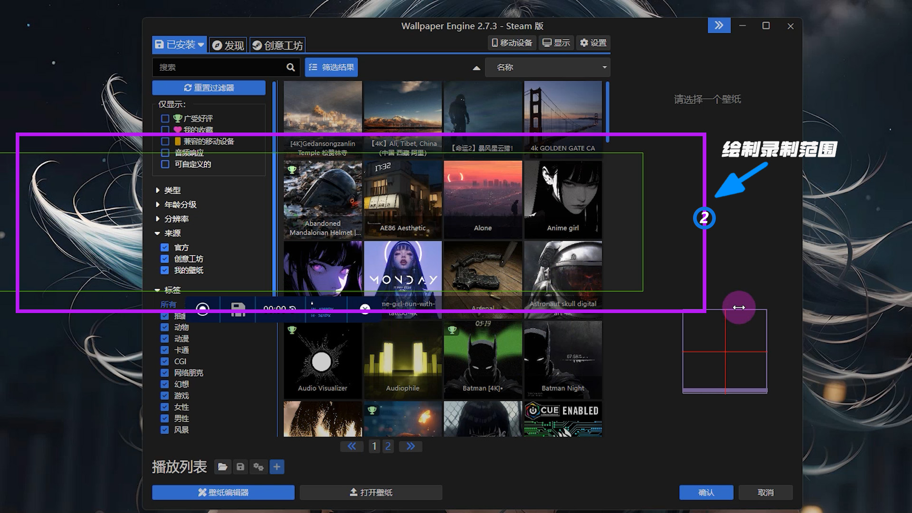
Task: Click the 重置过滤器 reset filters button
Action: [x=209, y=88]
